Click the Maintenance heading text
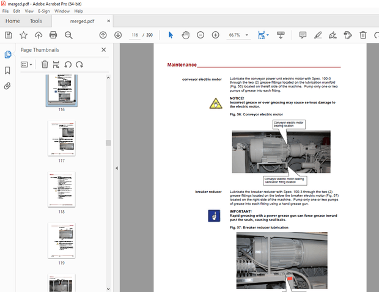Viewport: 379px width, 292px height. [182, 65]
